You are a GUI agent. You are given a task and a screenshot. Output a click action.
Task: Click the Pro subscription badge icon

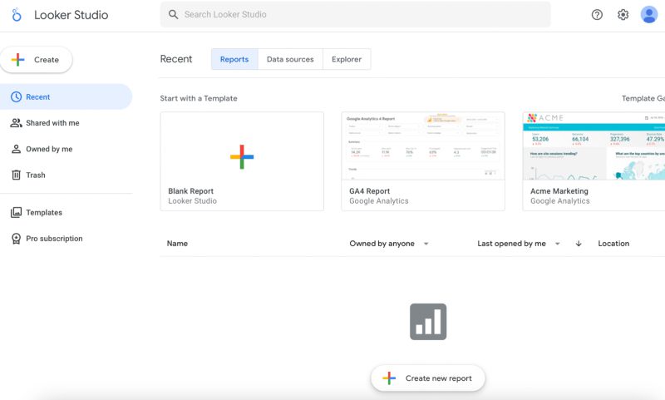[x=16, y=239]
